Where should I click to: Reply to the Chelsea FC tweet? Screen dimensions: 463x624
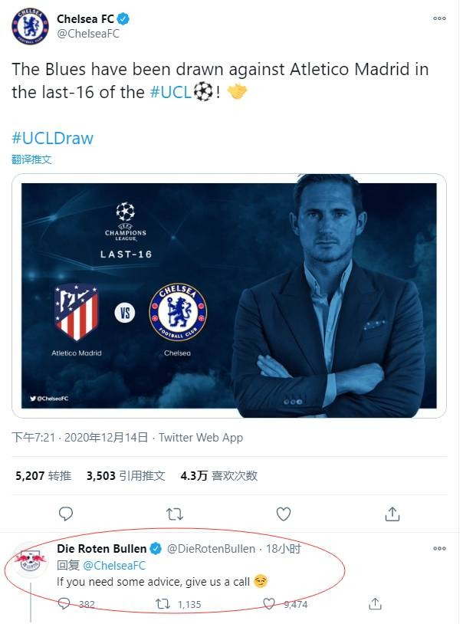[67, 513]
